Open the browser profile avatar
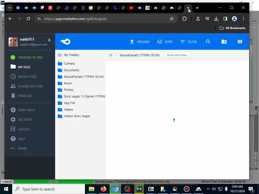This screenshot has width=259, height=194. coord(234,19)
